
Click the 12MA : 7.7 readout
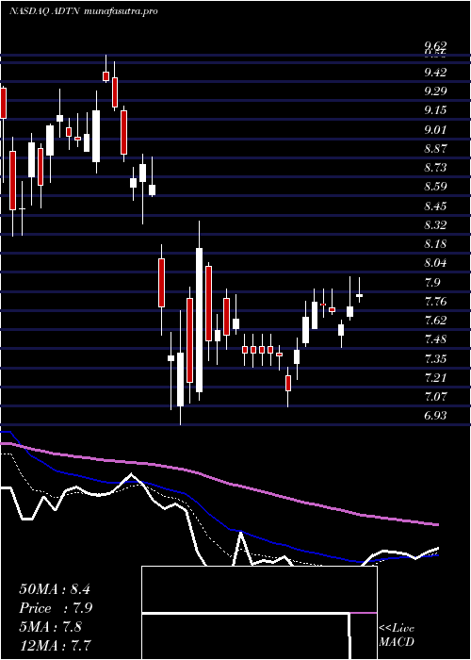(56, 646)
